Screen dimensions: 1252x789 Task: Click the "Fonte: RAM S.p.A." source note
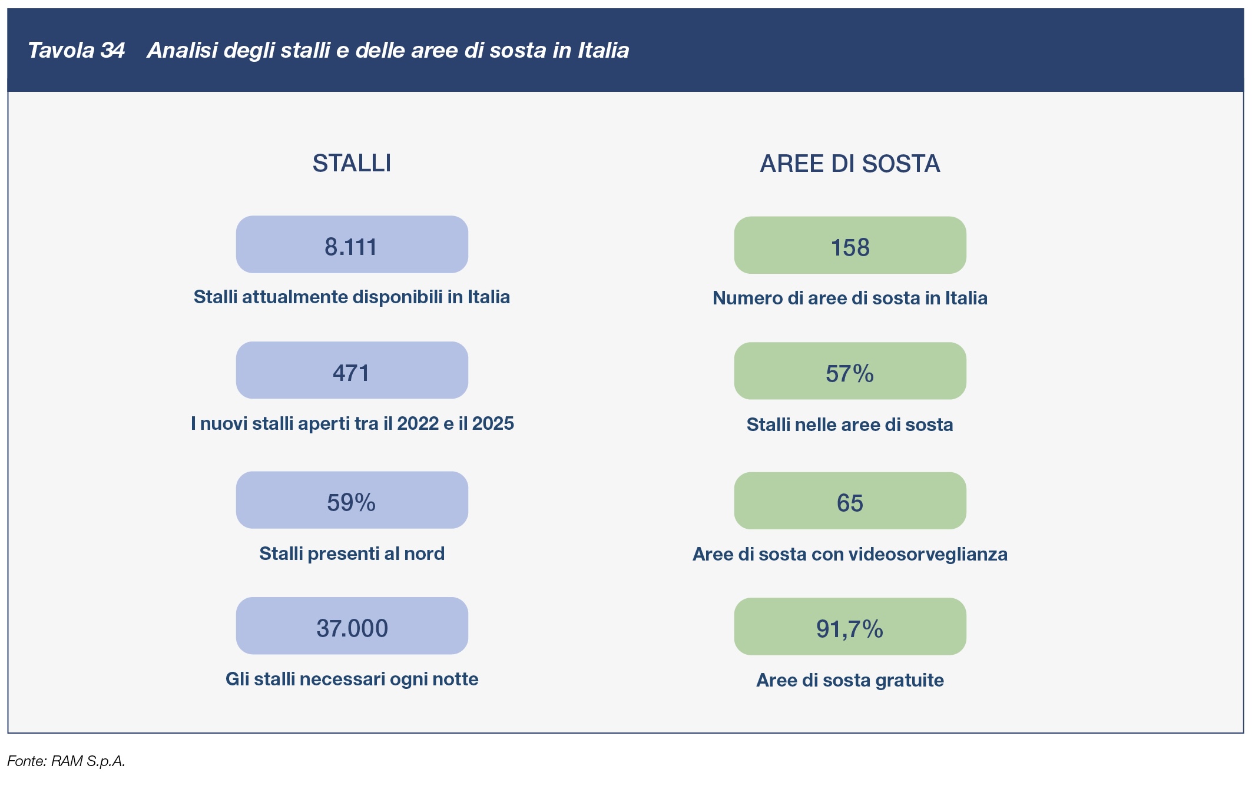point(66,761)
